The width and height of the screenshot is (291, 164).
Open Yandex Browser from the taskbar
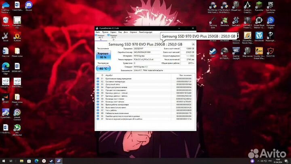(44, 161)
